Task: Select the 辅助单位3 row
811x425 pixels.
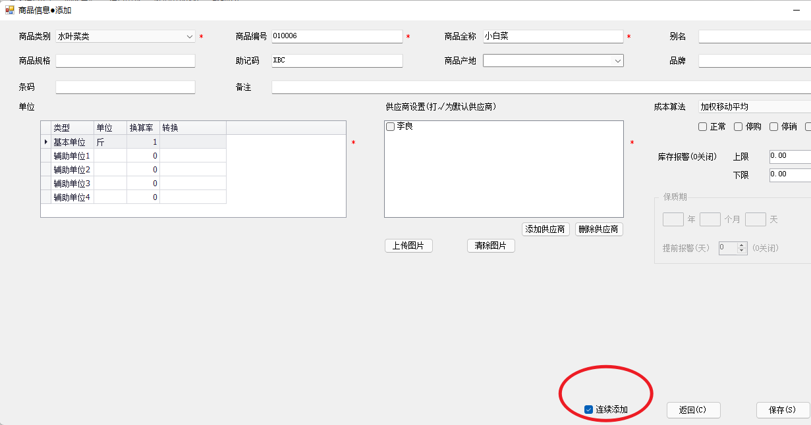Action: coord(133,184)
